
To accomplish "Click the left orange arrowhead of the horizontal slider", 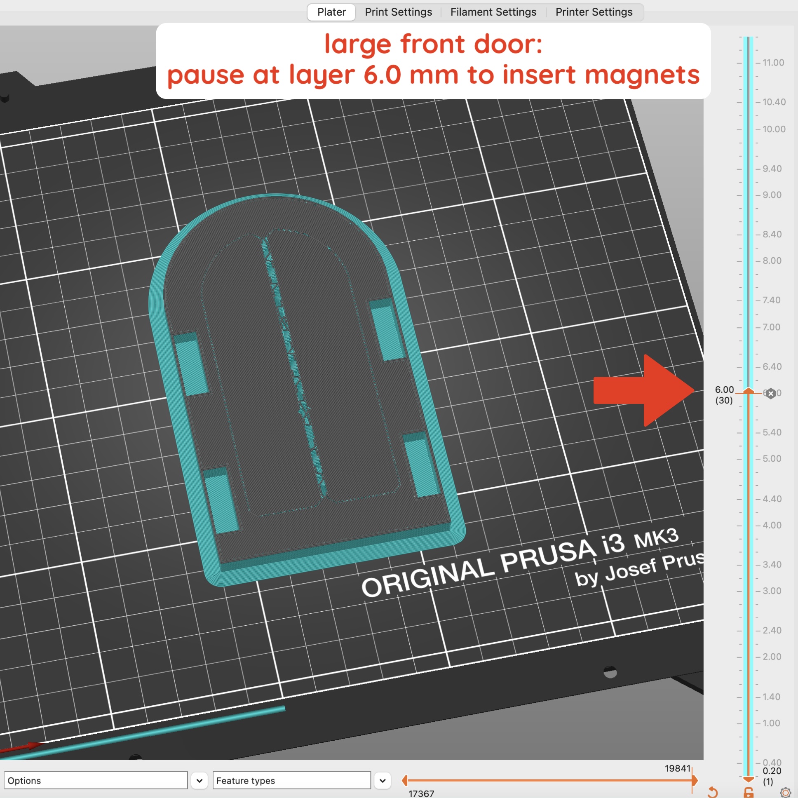I will [406, 780].
